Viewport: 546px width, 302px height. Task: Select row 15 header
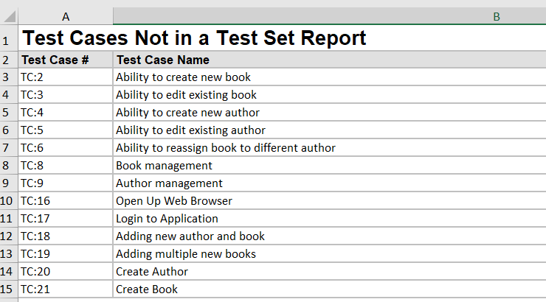pos(9,289)
